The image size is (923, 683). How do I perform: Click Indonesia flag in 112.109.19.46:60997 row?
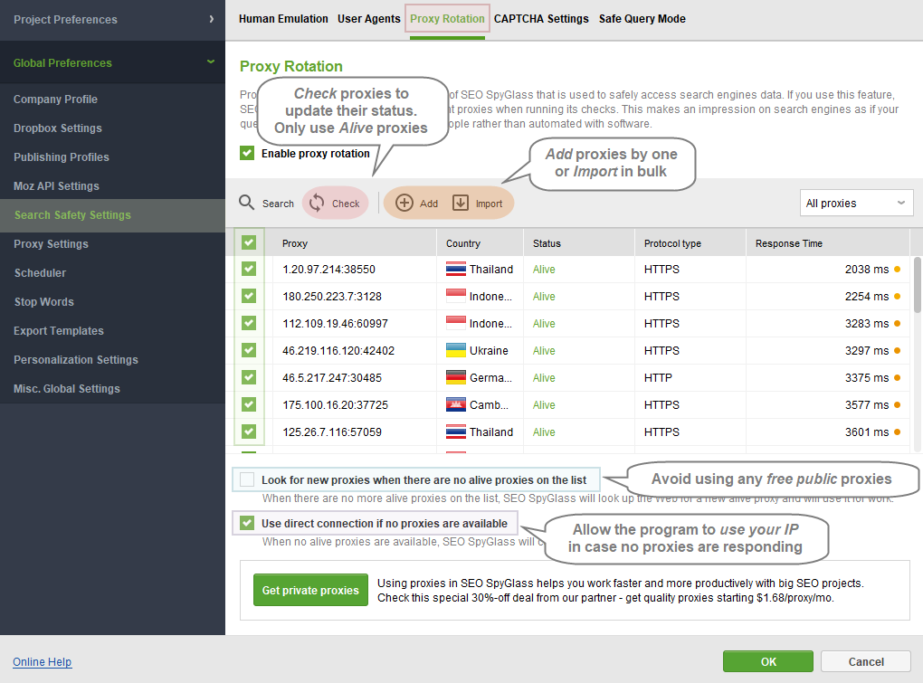click(x=455, y=323)
